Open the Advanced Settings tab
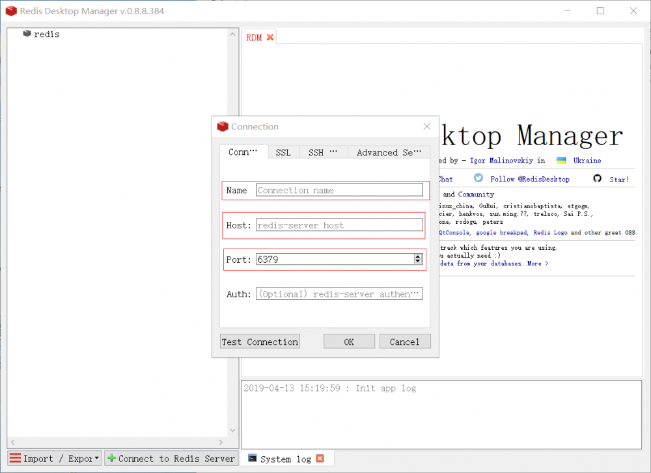Image resolution: width=651 pixels, height=473 pixels. pos(389,152)
